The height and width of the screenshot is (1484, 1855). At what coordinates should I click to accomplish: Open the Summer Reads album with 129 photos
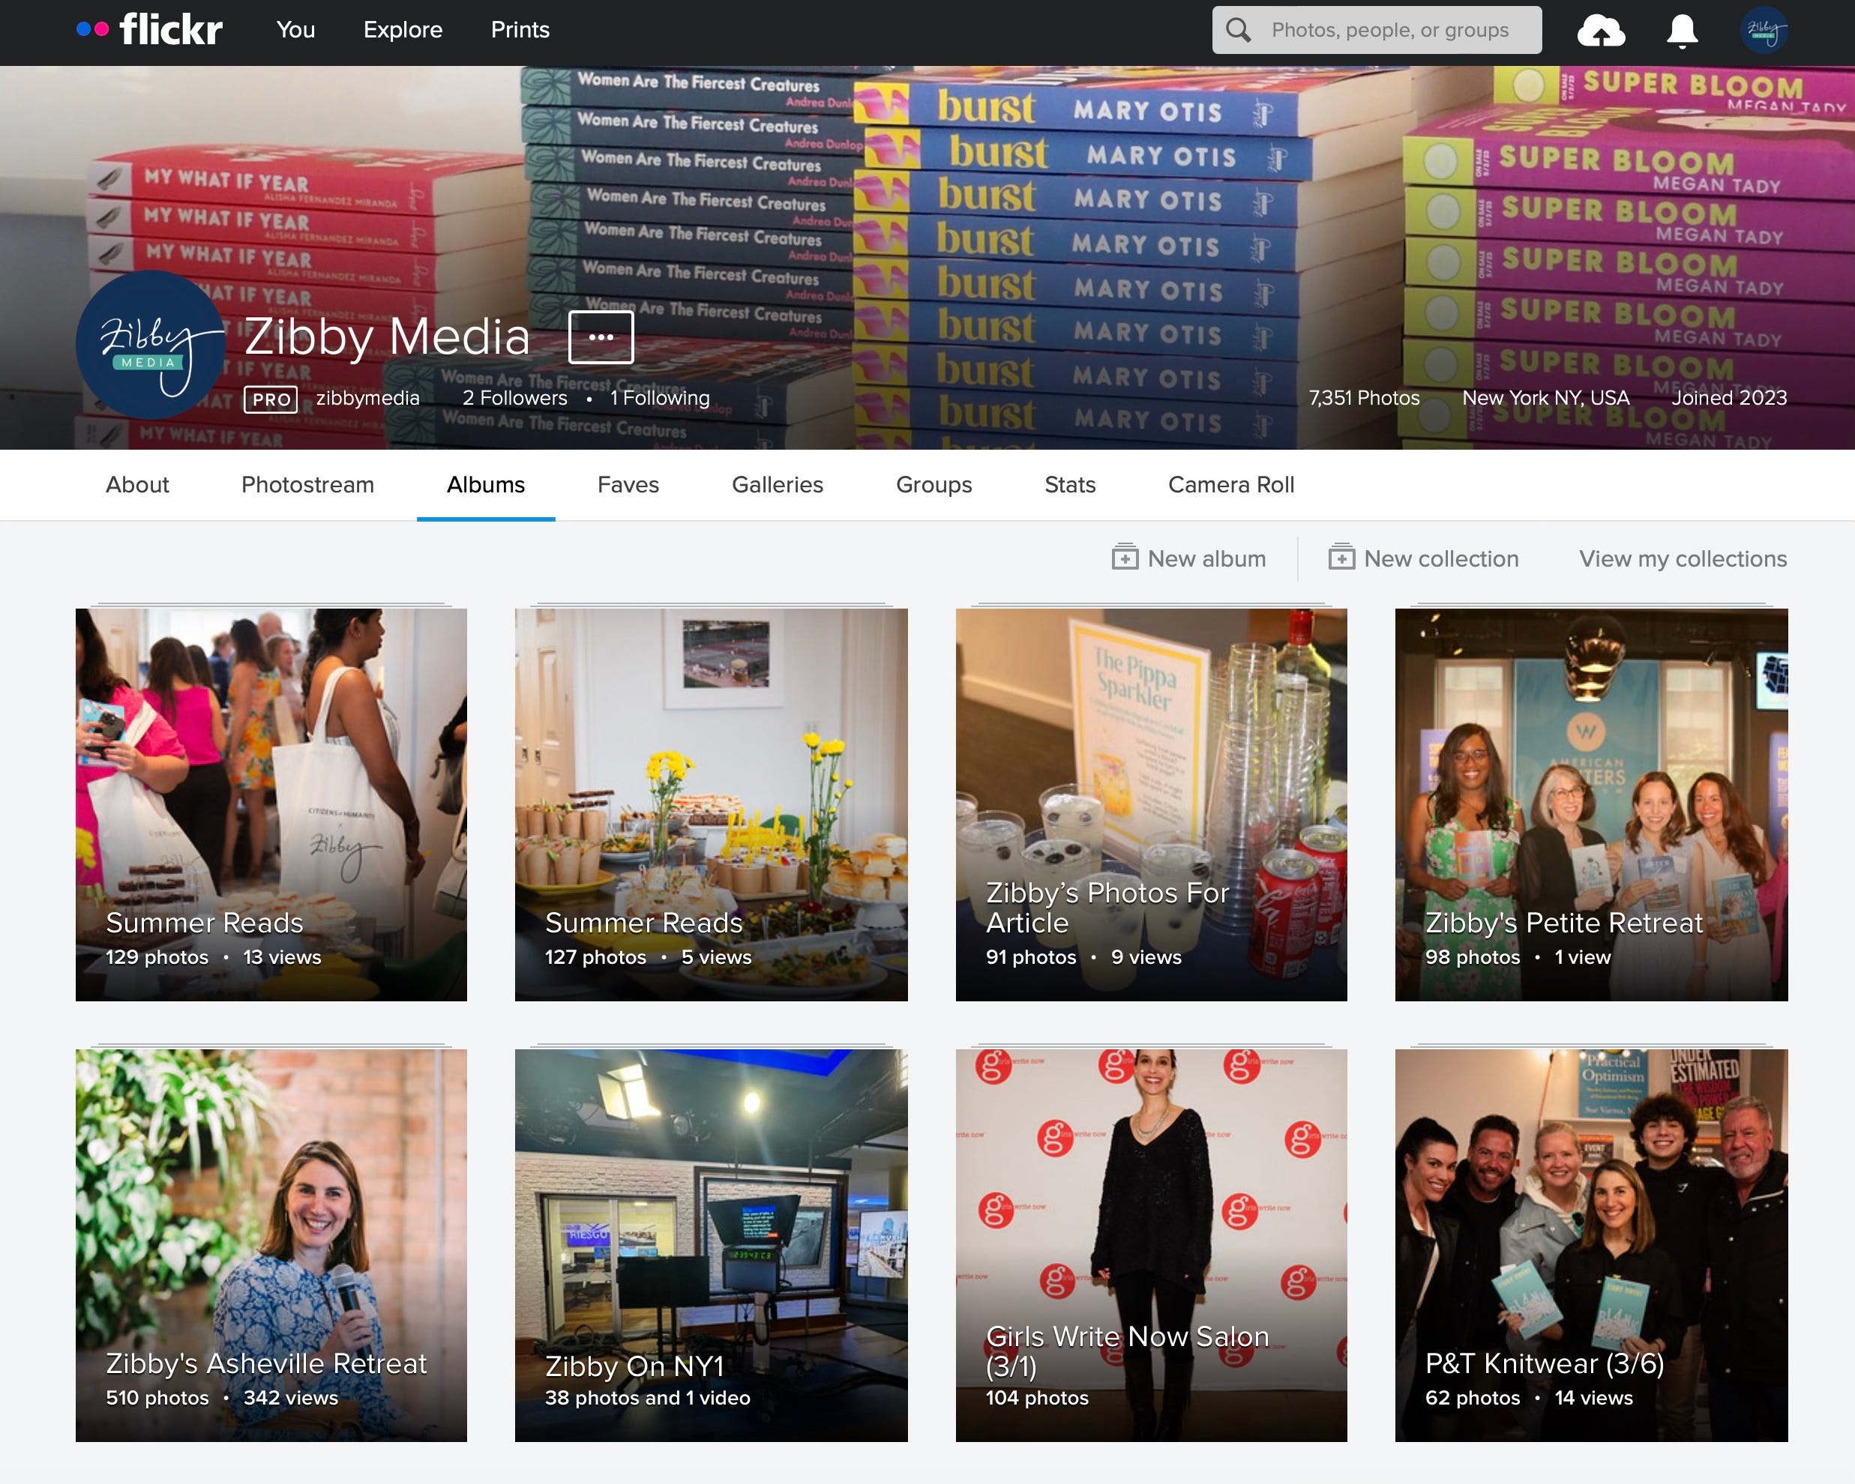pyautogui.click(x=271, y=804)
